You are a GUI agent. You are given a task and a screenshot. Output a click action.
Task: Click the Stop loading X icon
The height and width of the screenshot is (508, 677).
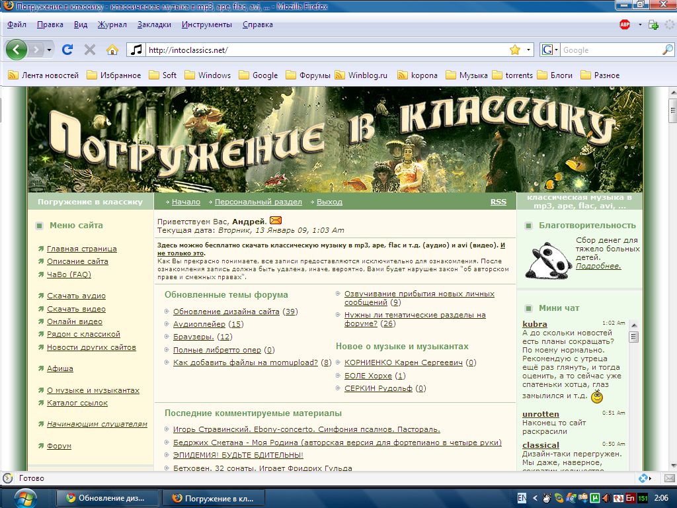pyautogui.click(x=90, y=50)
